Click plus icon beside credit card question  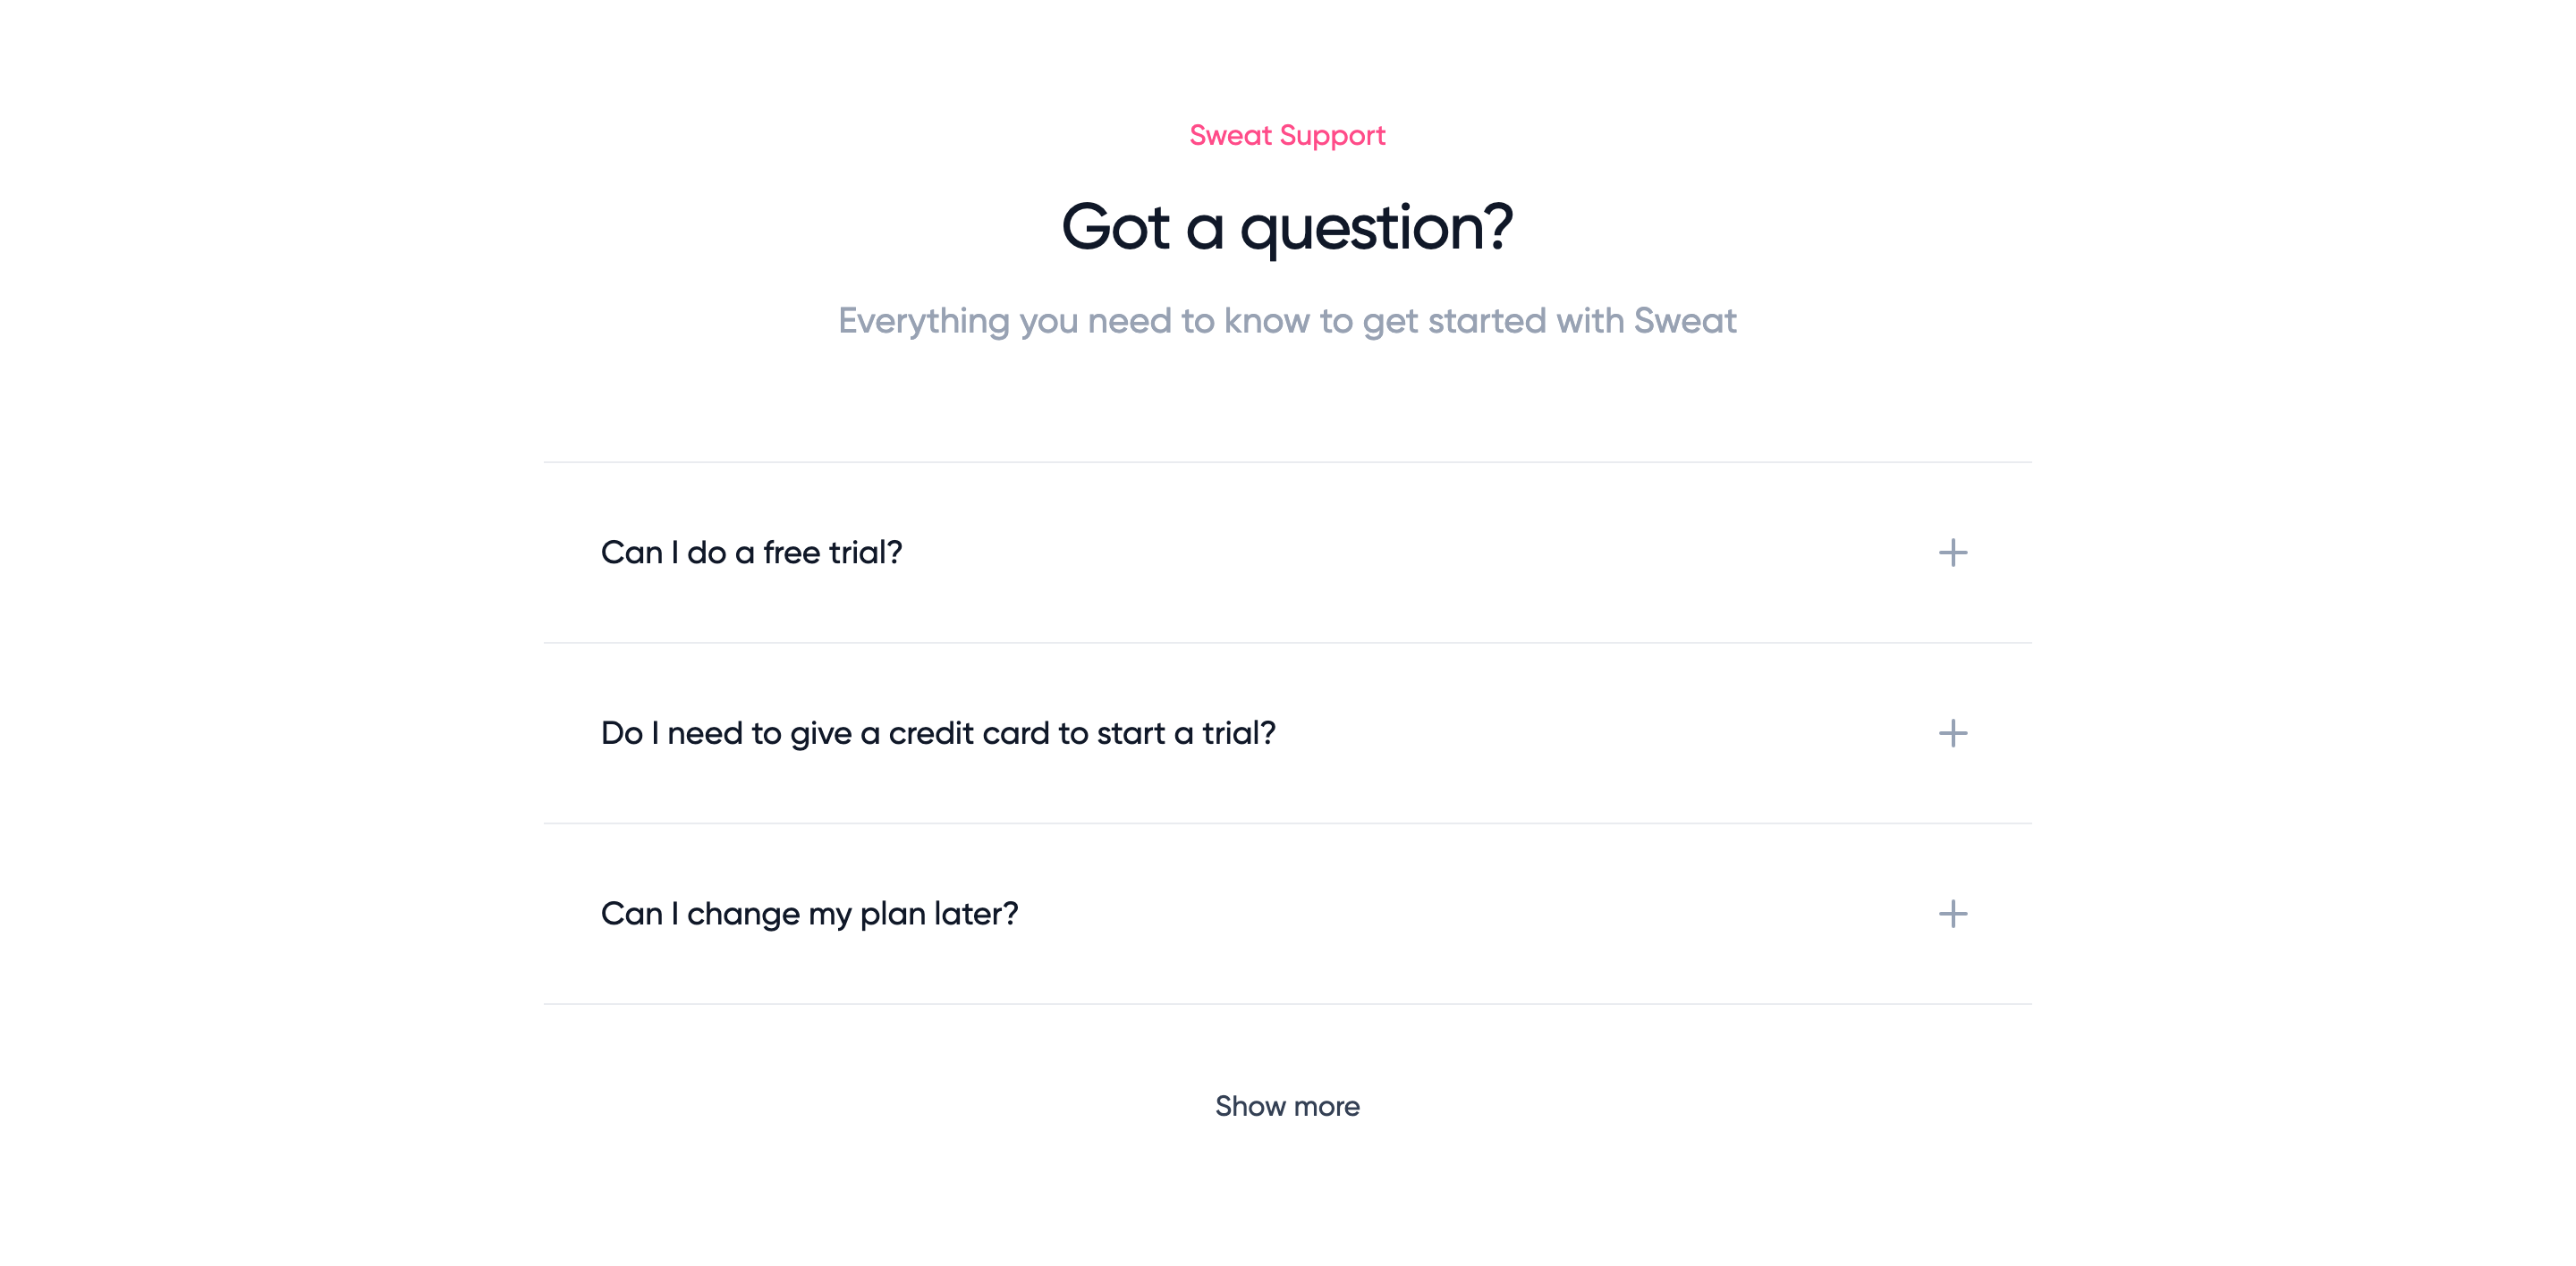click(x=1952, y=733)
